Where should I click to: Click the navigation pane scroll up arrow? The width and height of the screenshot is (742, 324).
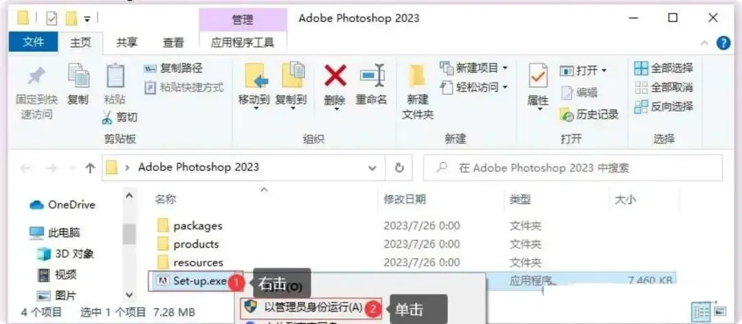point(129,194)
